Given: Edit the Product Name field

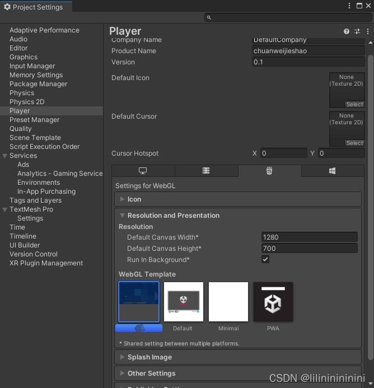Looking at the screenshot, I should (308, 51).
